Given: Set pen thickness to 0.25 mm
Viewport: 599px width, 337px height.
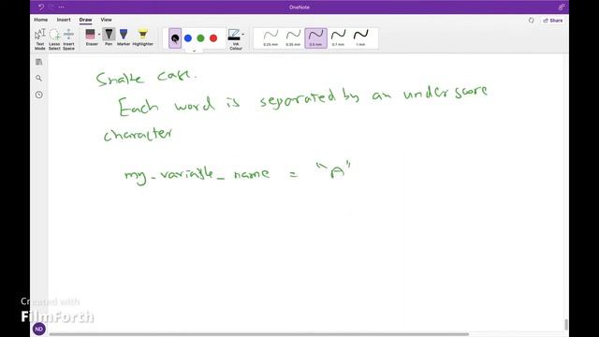Looking at the screenshot, I should click(270, 38).
